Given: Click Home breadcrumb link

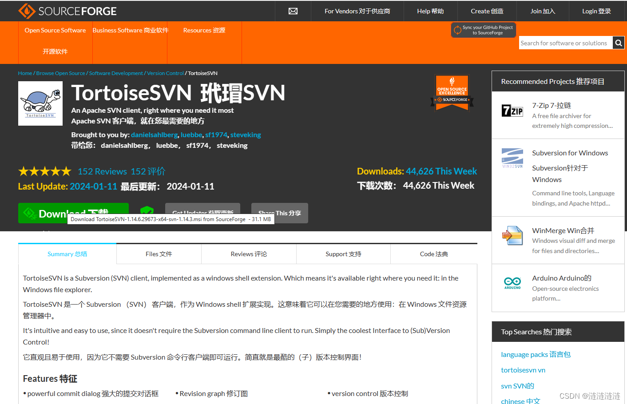Looking at the screenshot, I should tap(25, 73).
